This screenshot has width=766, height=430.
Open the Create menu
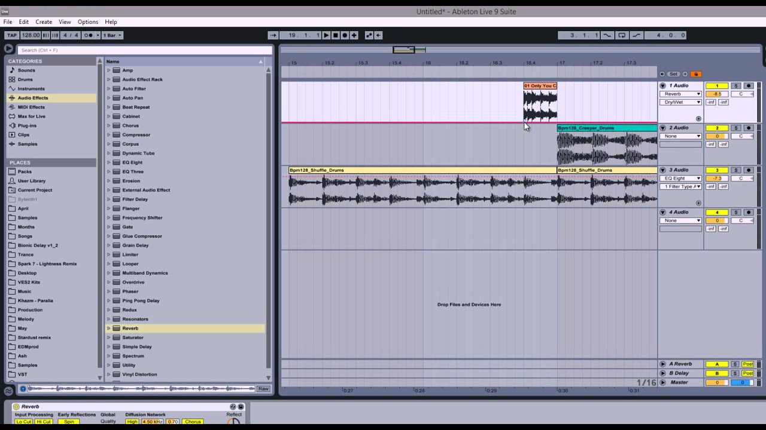[x=44, y=22]
